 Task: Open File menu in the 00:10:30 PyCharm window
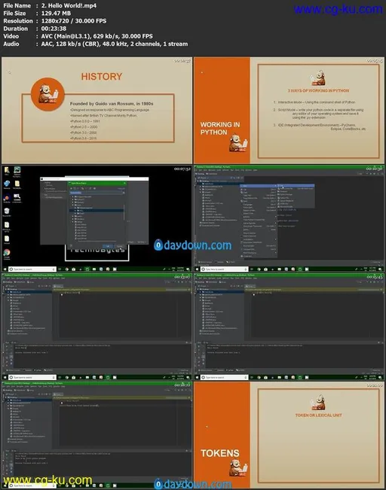pos(197,170)
